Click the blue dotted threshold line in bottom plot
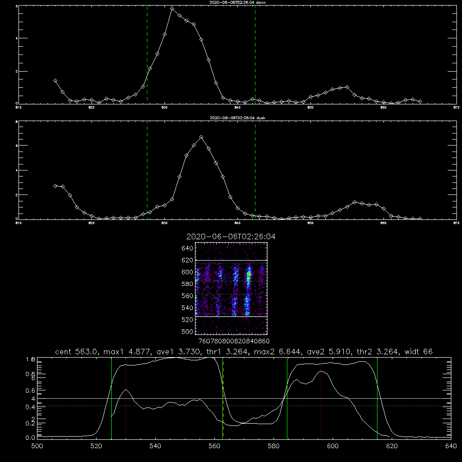Screen dimensions: 462x462 [x=244, y=406]
